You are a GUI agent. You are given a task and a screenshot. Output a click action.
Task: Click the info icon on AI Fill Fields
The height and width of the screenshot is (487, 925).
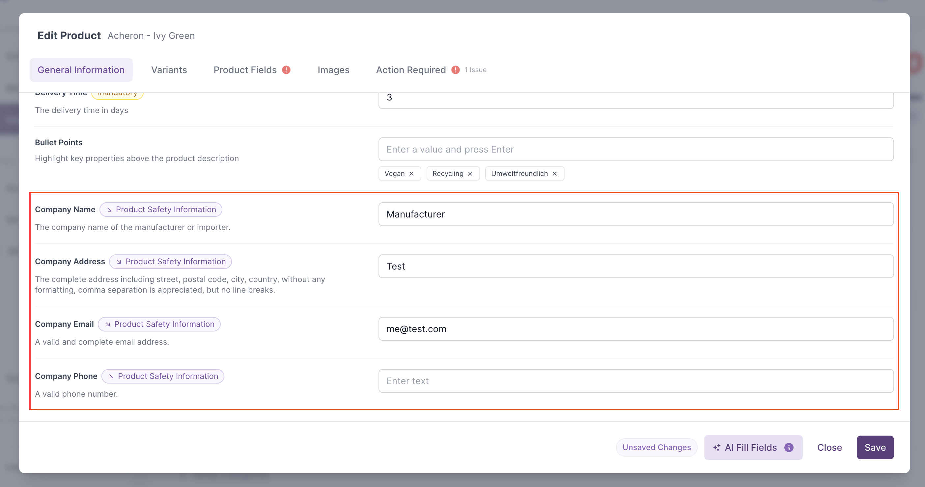tap(789, 447)
